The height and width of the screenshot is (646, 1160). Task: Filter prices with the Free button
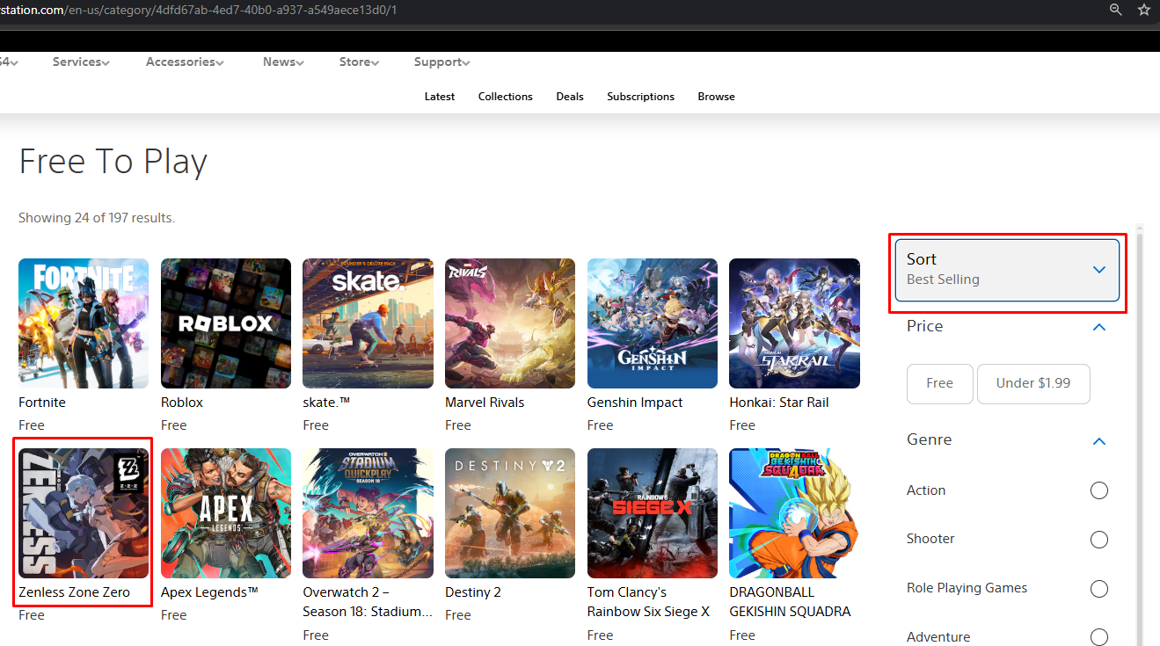(940, 384)
